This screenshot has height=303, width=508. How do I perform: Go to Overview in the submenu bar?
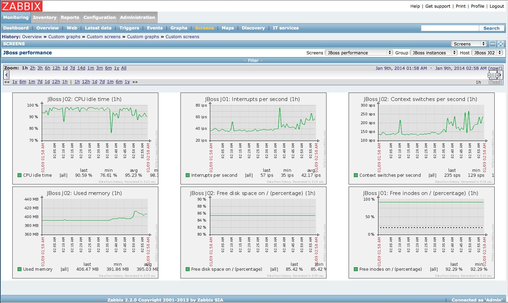(48, 28)
